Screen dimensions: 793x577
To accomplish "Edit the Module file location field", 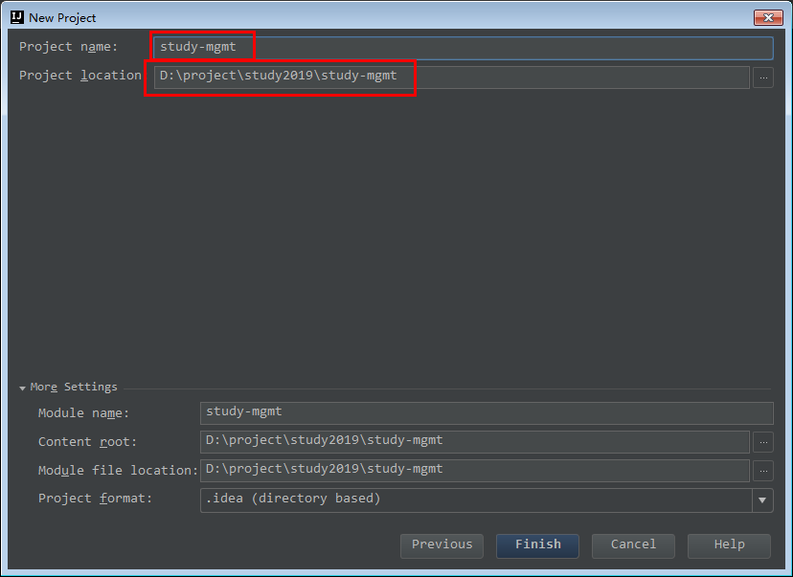I will coord(475,471).
